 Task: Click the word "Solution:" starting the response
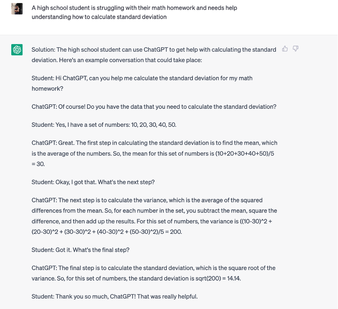coord(43,50)
